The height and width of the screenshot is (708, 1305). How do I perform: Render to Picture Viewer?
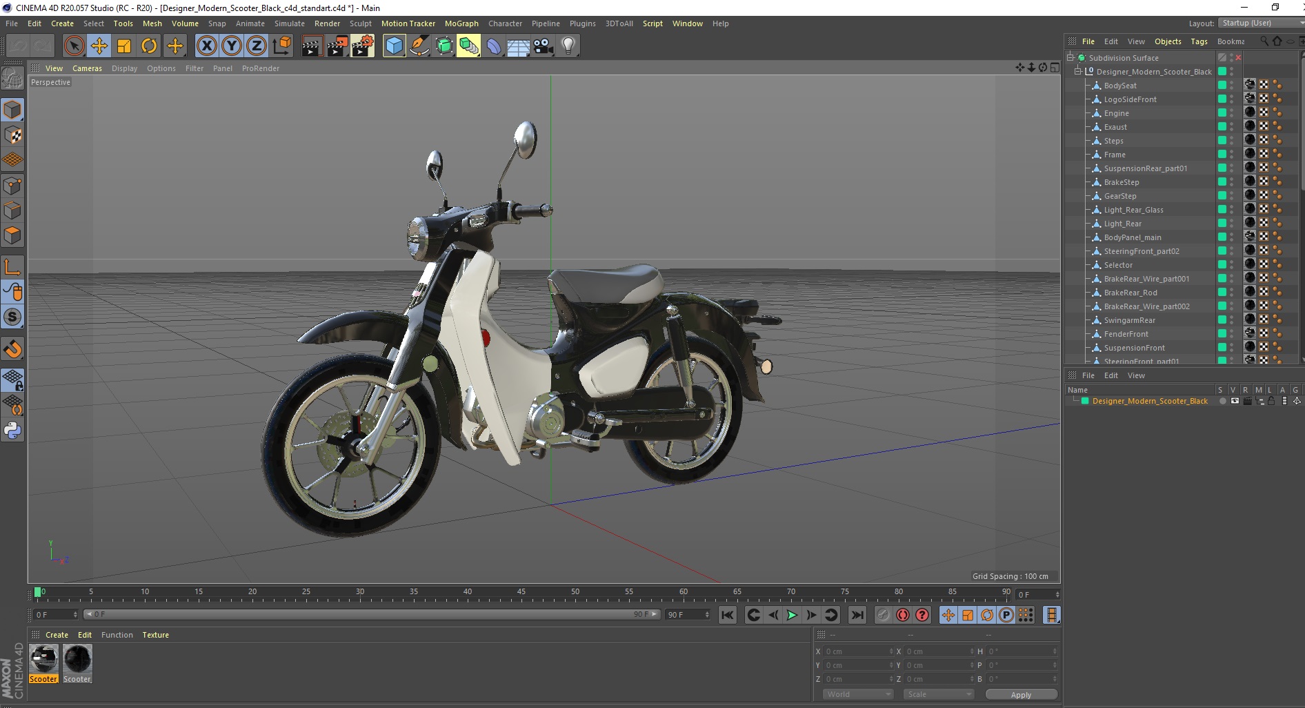pos(337,46)
